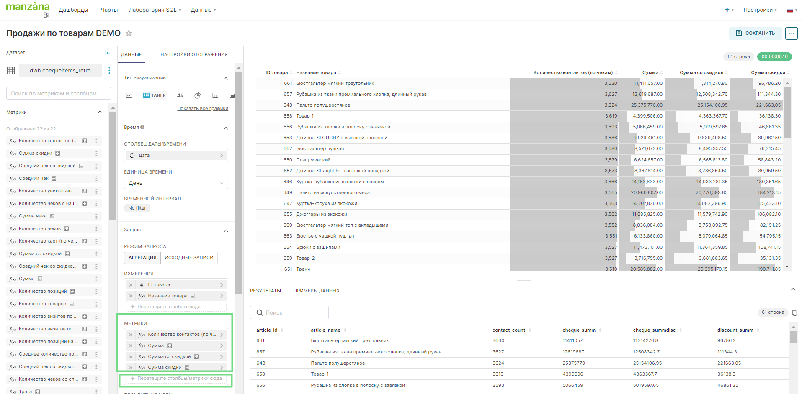Collapse the 'Тип визуализации' section
802x394 pixels.
coord(226,78)
